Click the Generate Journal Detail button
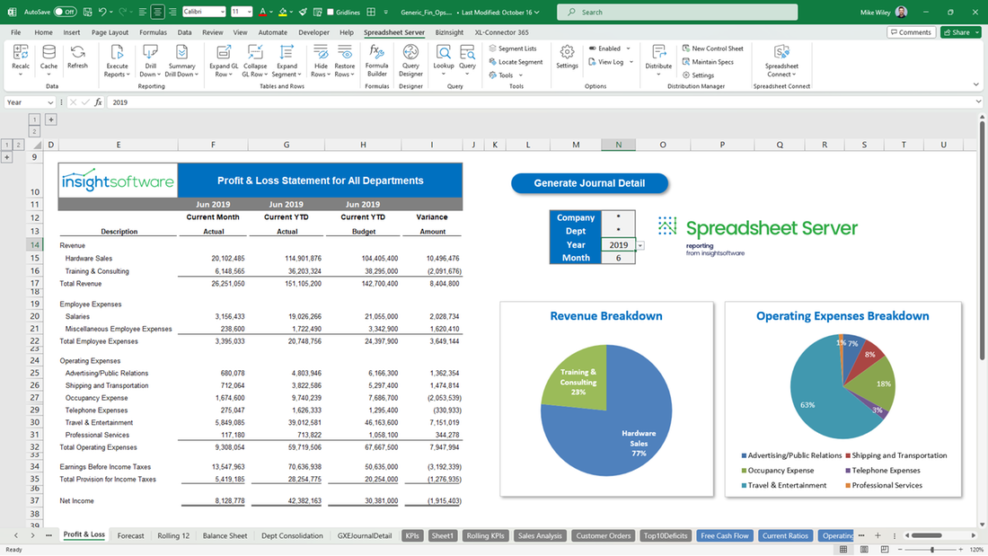This screenshot has height=556, width=988. coord(590,183)
